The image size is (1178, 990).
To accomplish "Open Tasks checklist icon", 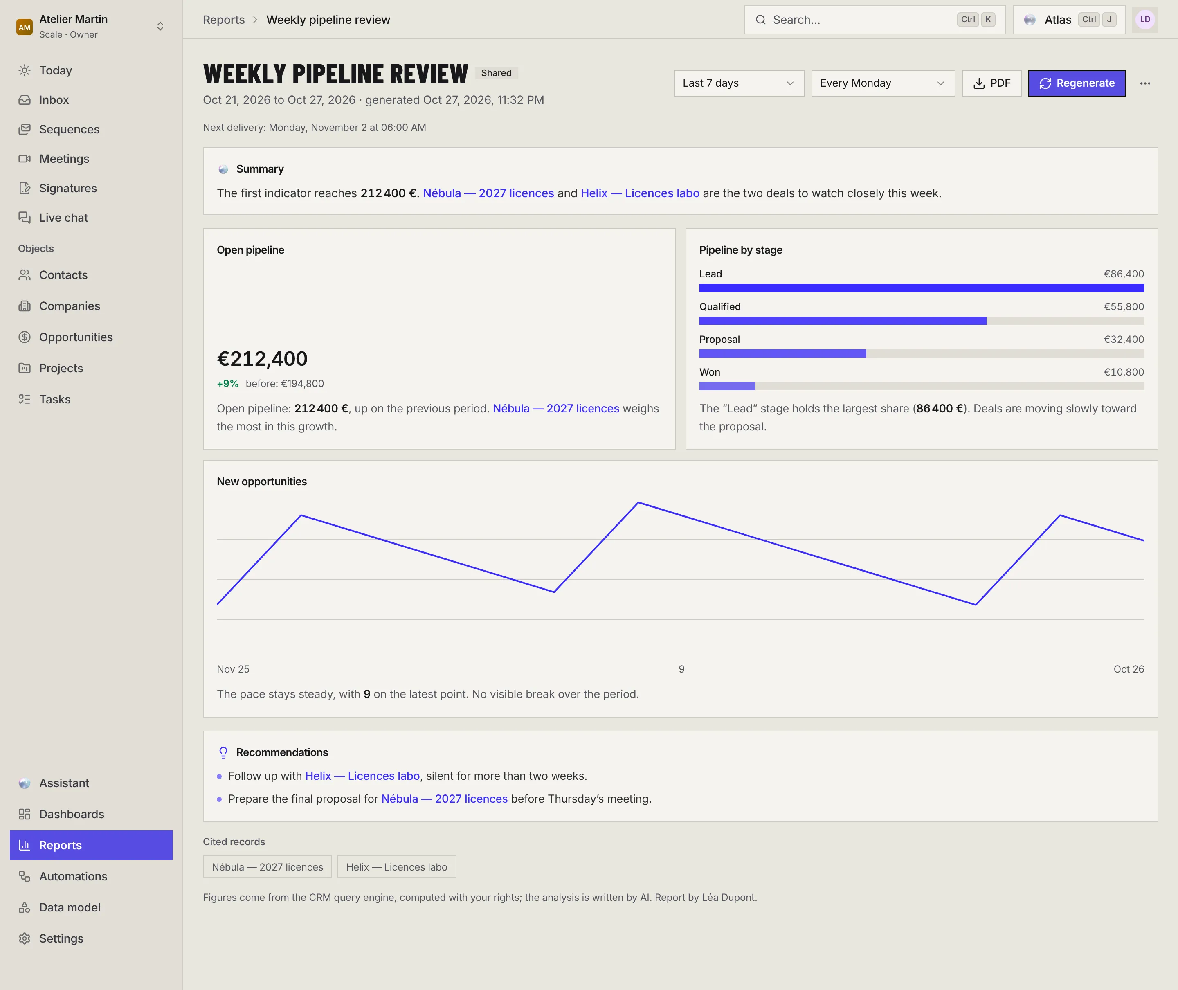I will point(24,399).
